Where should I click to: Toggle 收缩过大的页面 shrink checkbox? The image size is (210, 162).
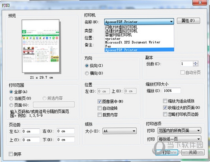[165, 107]
